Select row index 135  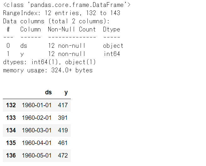(x=11, y=143)
